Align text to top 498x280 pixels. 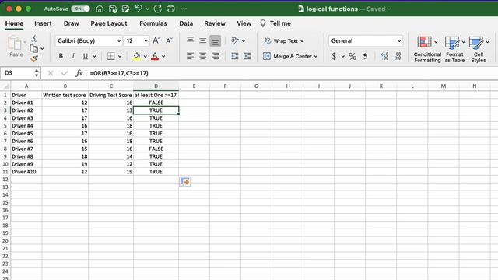tap(190, 40)
